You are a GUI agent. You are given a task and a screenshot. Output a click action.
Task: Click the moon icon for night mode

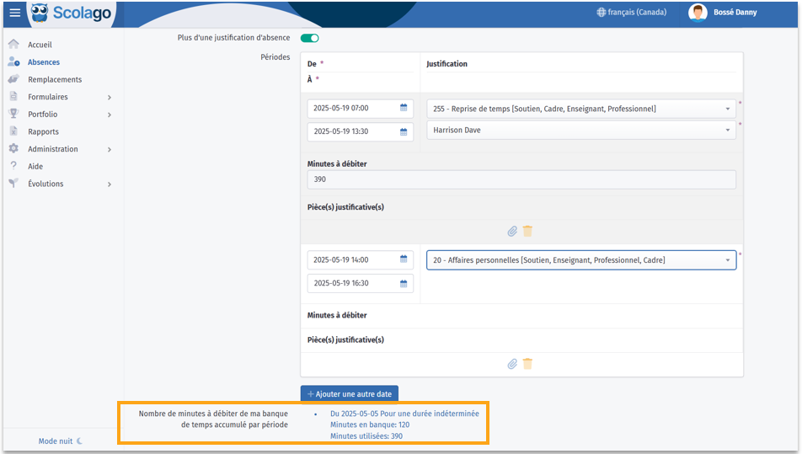click(79, 441)
